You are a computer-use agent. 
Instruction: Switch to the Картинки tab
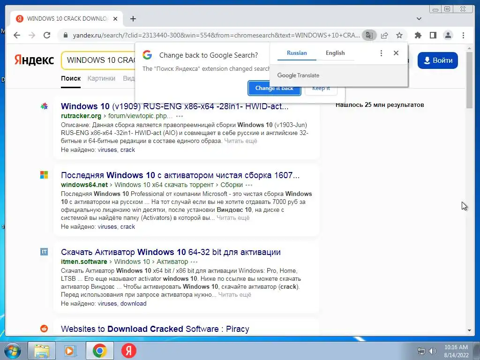(x=101, y=78)
